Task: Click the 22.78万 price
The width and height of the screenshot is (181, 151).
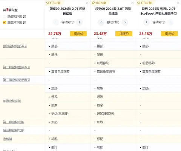Action: [x=55, y=34]
